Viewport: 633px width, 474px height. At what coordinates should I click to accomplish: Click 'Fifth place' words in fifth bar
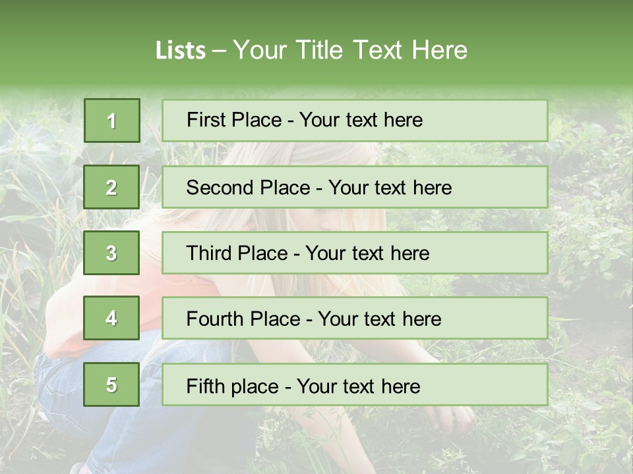(233, 386)
